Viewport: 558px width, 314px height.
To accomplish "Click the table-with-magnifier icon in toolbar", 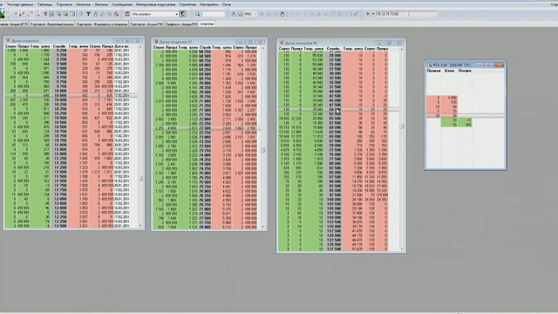I will coord(58,14).
